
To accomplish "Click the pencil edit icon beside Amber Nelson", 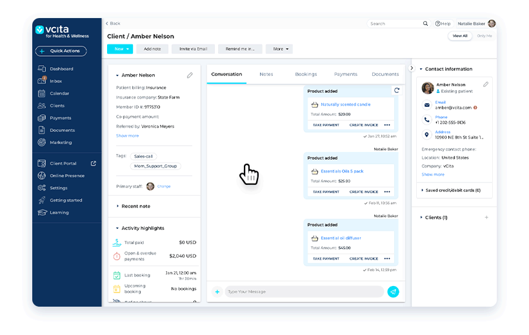I will [190, 75].
